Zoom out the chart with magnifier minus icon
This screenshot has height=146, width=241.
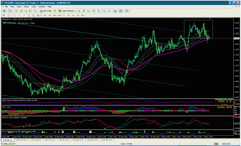tap(99, 11)
